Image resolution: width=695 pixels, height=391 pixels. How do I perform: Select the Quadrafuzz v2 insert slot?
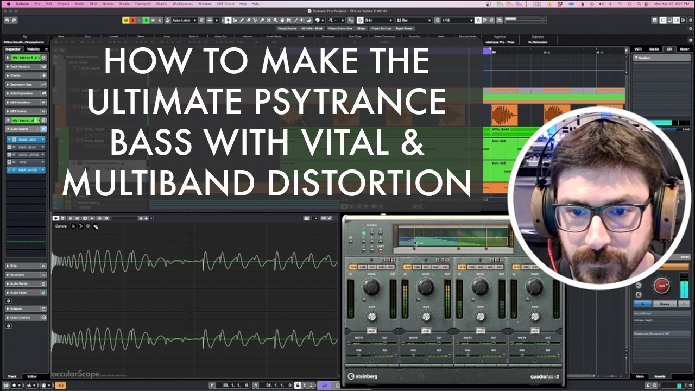[26, 140]
